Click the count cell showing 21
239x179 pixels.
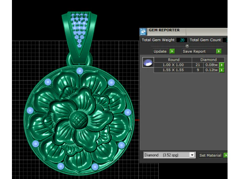point(198,65)
